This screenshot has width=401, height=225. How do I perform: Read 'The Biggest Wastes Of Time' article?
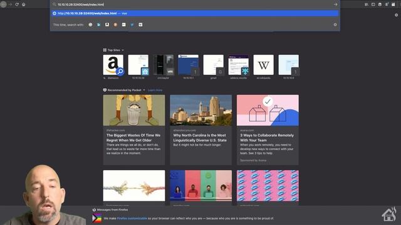pyautogui.click(x=134, y=129)
